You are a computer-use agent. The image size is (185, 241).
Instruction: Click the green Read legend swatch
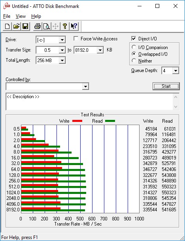click(x=110, y=121)
